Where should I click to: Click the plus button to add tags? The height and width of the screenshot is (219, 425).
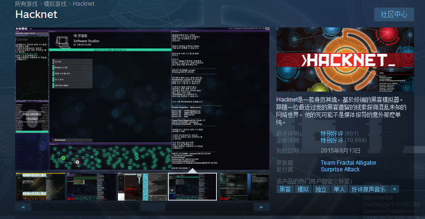[394, 189]
